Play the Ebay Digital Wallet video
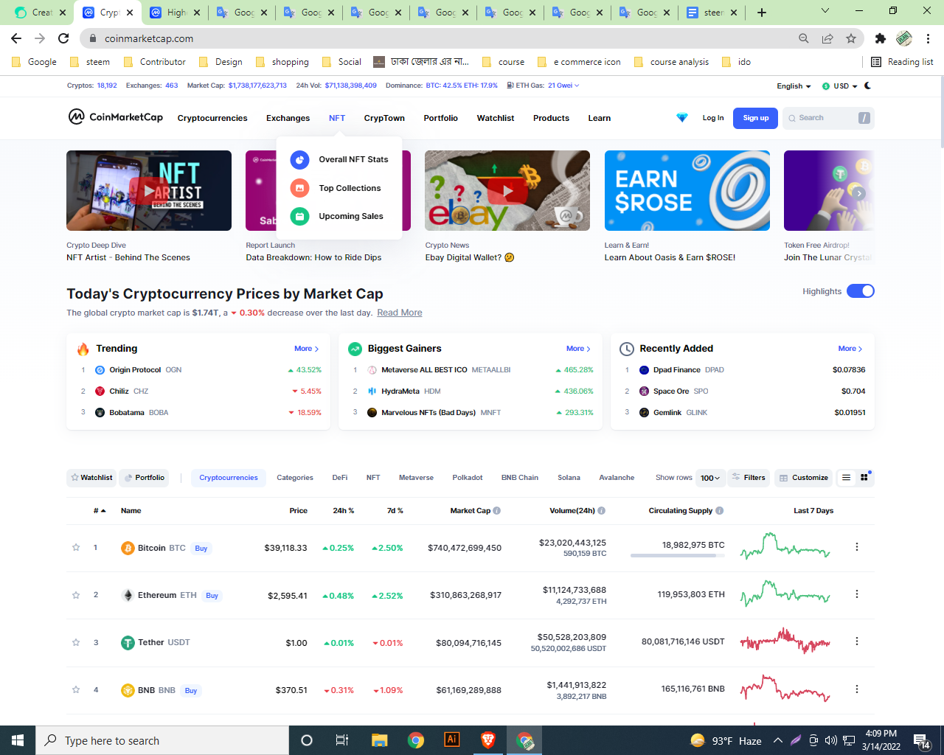 point(507,190)
